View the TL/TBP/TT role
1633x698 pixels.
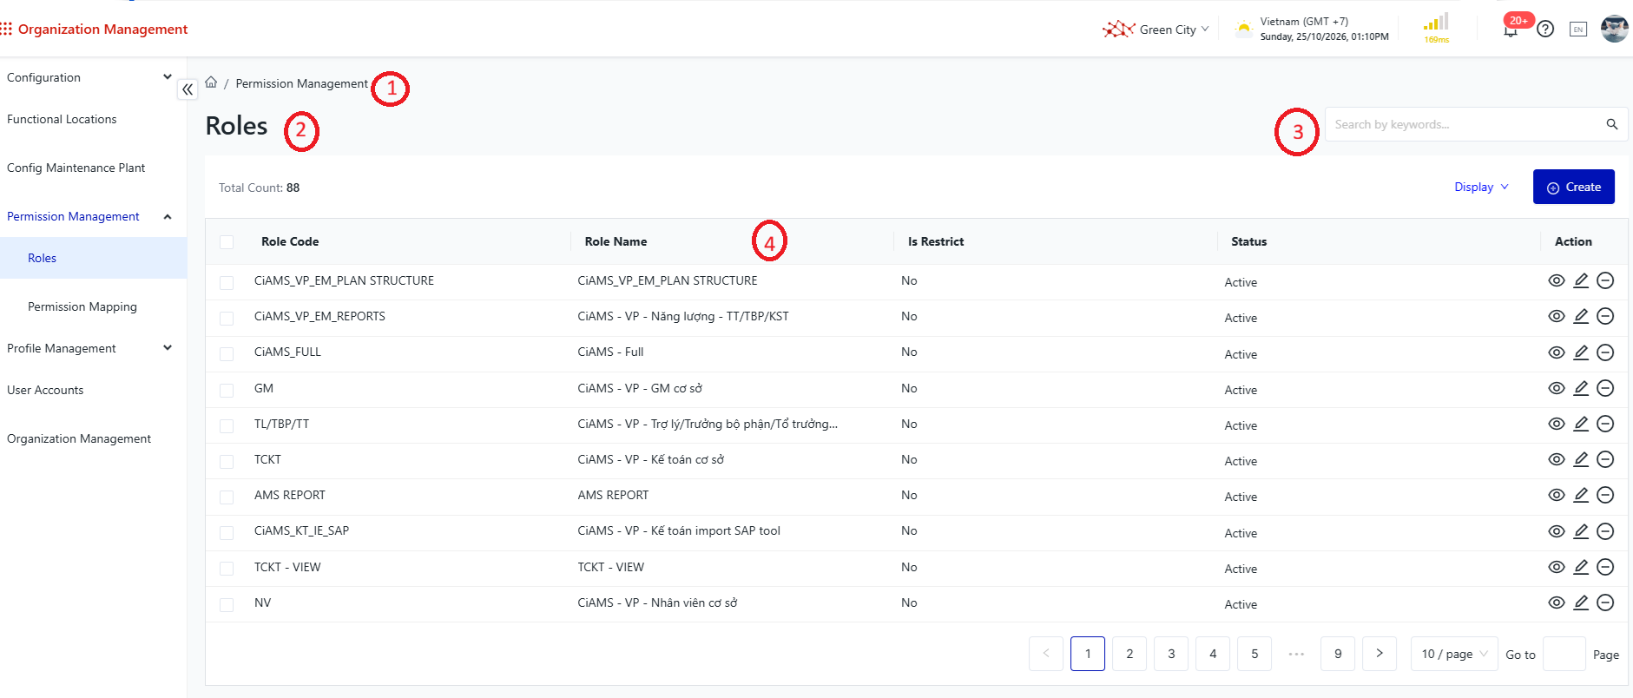1557,424
